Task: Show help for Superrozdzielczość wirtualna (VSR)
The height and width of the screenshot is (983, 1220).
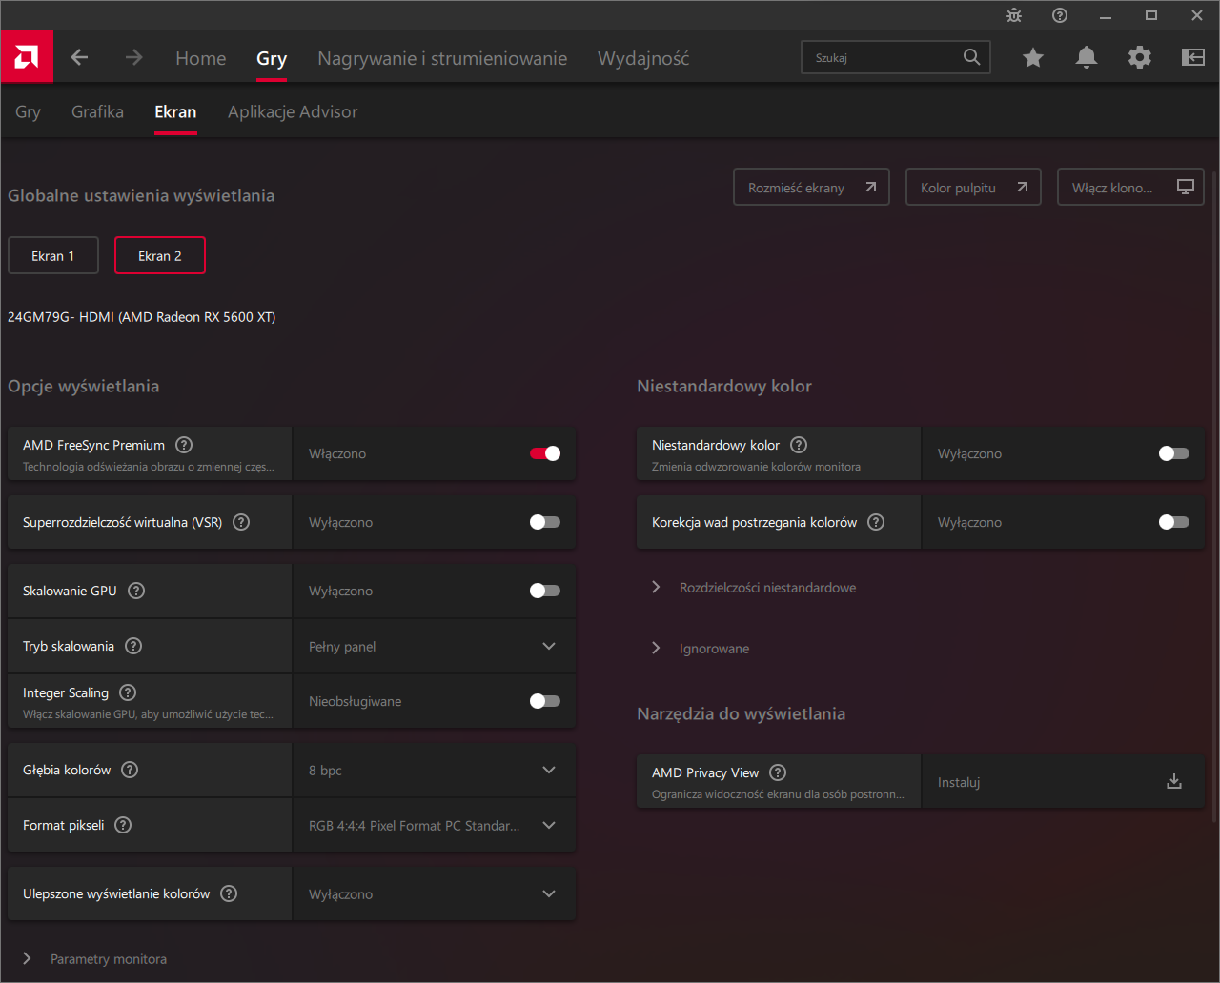Action: click(242, 522)
